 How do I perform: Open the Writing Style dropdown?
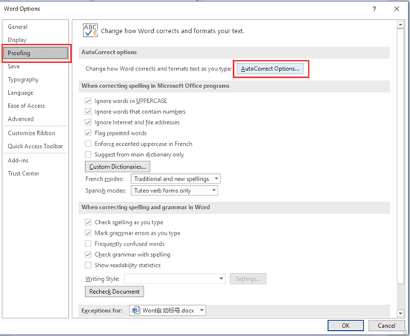(x=175, y=279)
